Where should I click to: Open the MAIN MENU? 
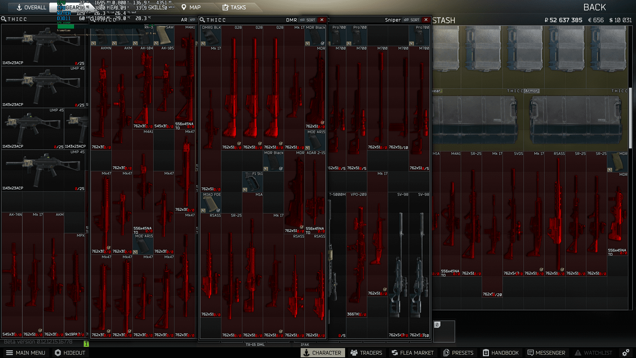tap(26, 353)
